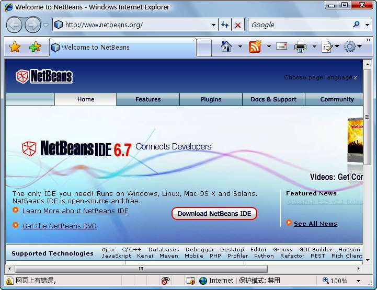Open the Docs & Support tab
This screenshot has height=290, width=377.
point(273,99)
